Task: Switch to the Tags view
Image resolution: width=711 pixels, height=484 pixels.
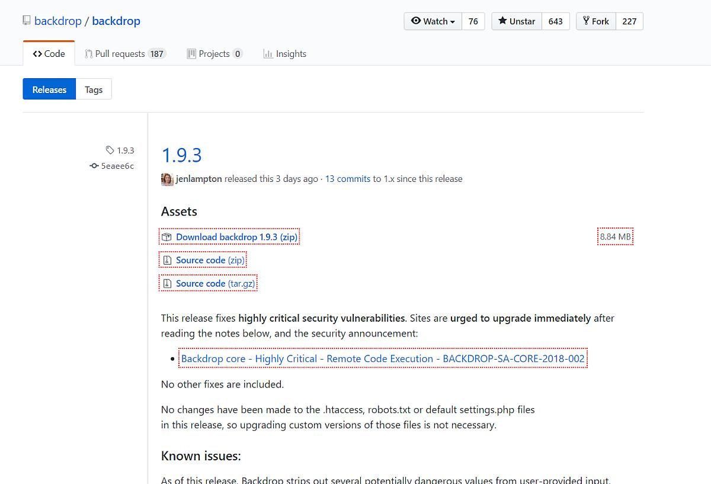Action: 94,89
